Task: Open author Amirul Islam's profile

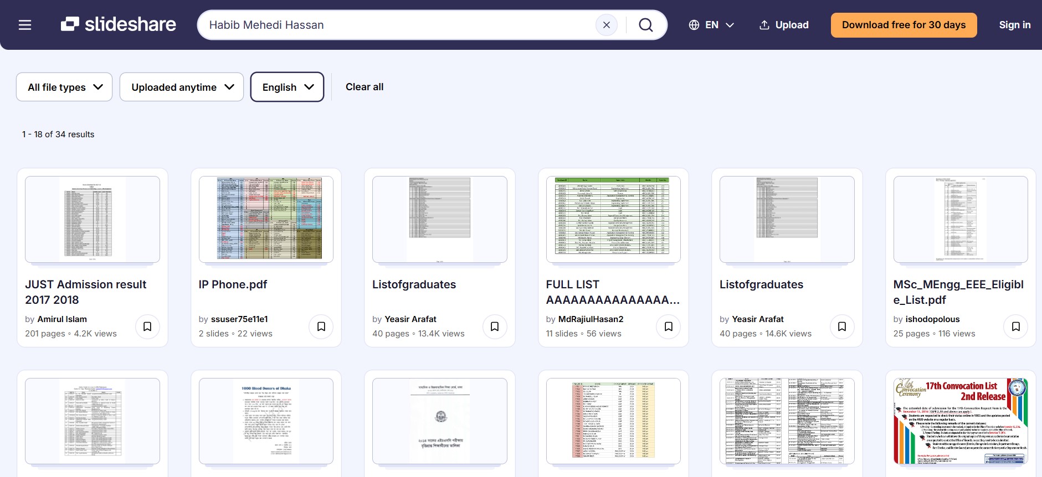Action: (62, 319)
